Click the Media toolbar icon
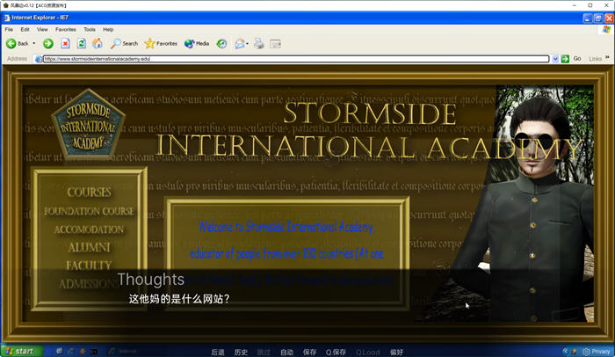The width and height of the screenshot is (615, 357). [196, 43]
